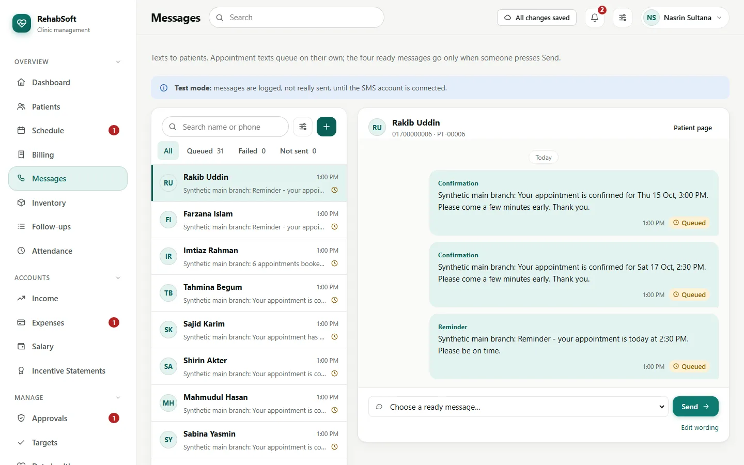Open display settings sliders icon in header

point(623,18)
